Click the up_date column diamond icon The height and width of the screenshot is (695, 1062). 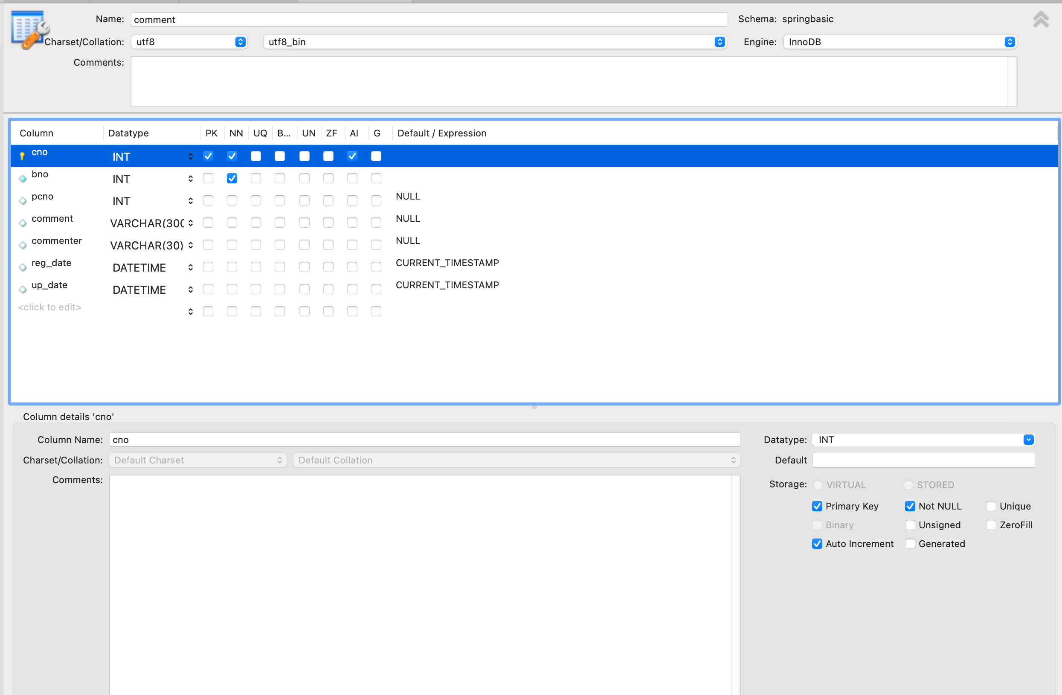23,290
